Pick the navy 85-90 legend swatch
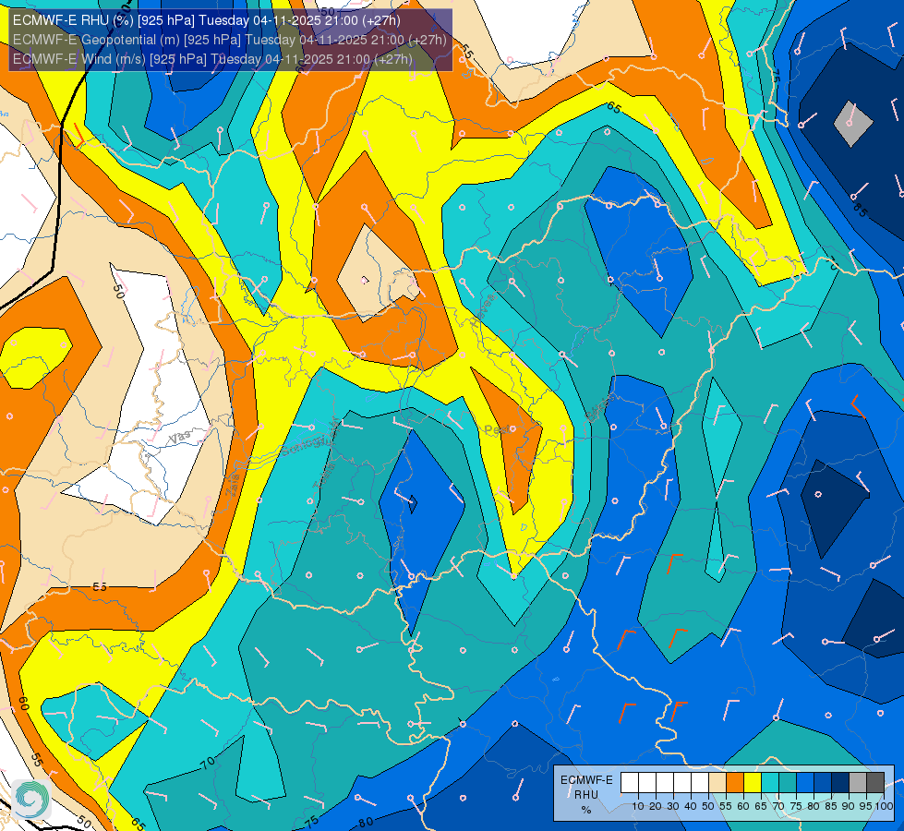This screenshot has width=904, height=831. (x=840, y=783)
